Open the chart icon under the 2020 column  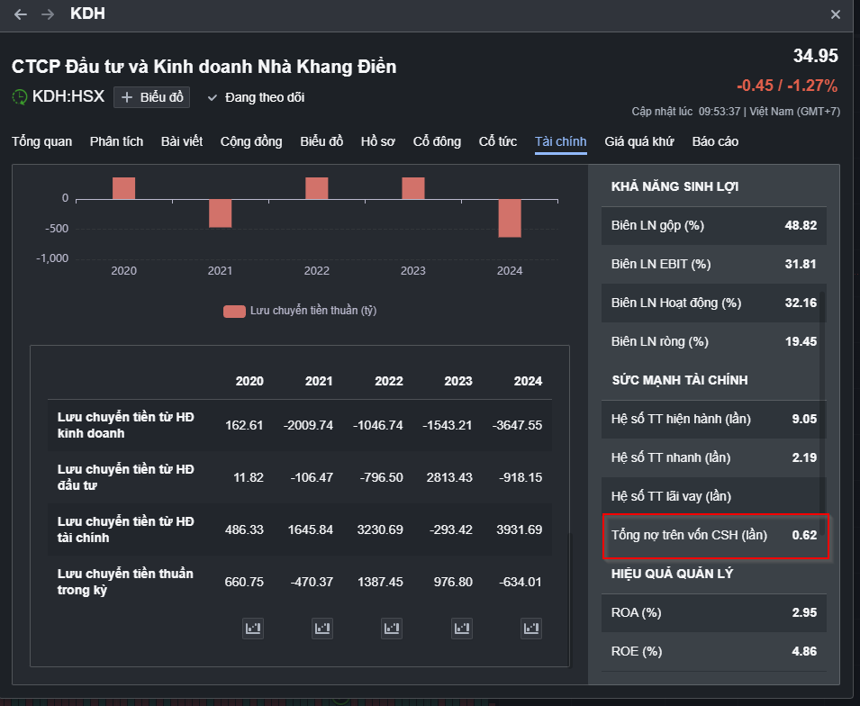(252, 629)
